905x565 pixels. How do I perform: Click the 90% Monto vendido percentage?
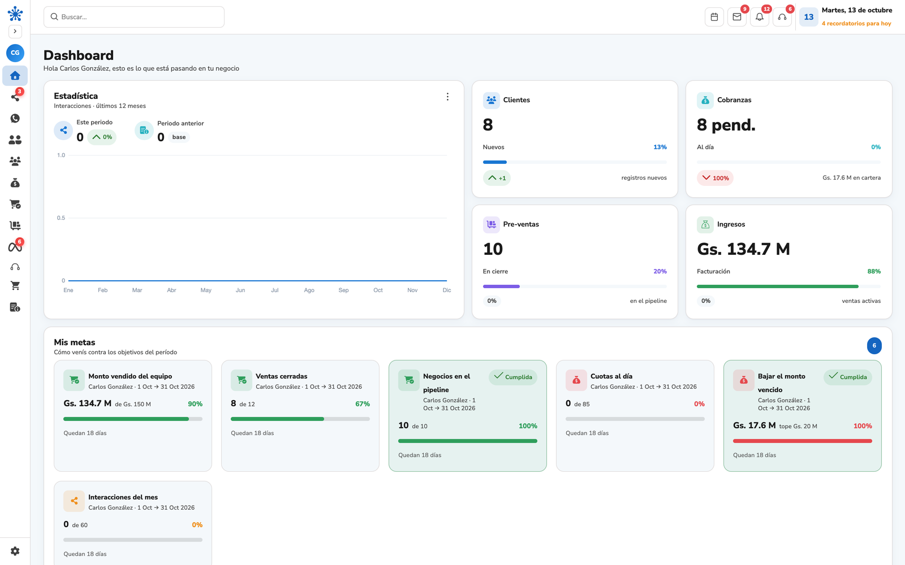click(195, 404)
